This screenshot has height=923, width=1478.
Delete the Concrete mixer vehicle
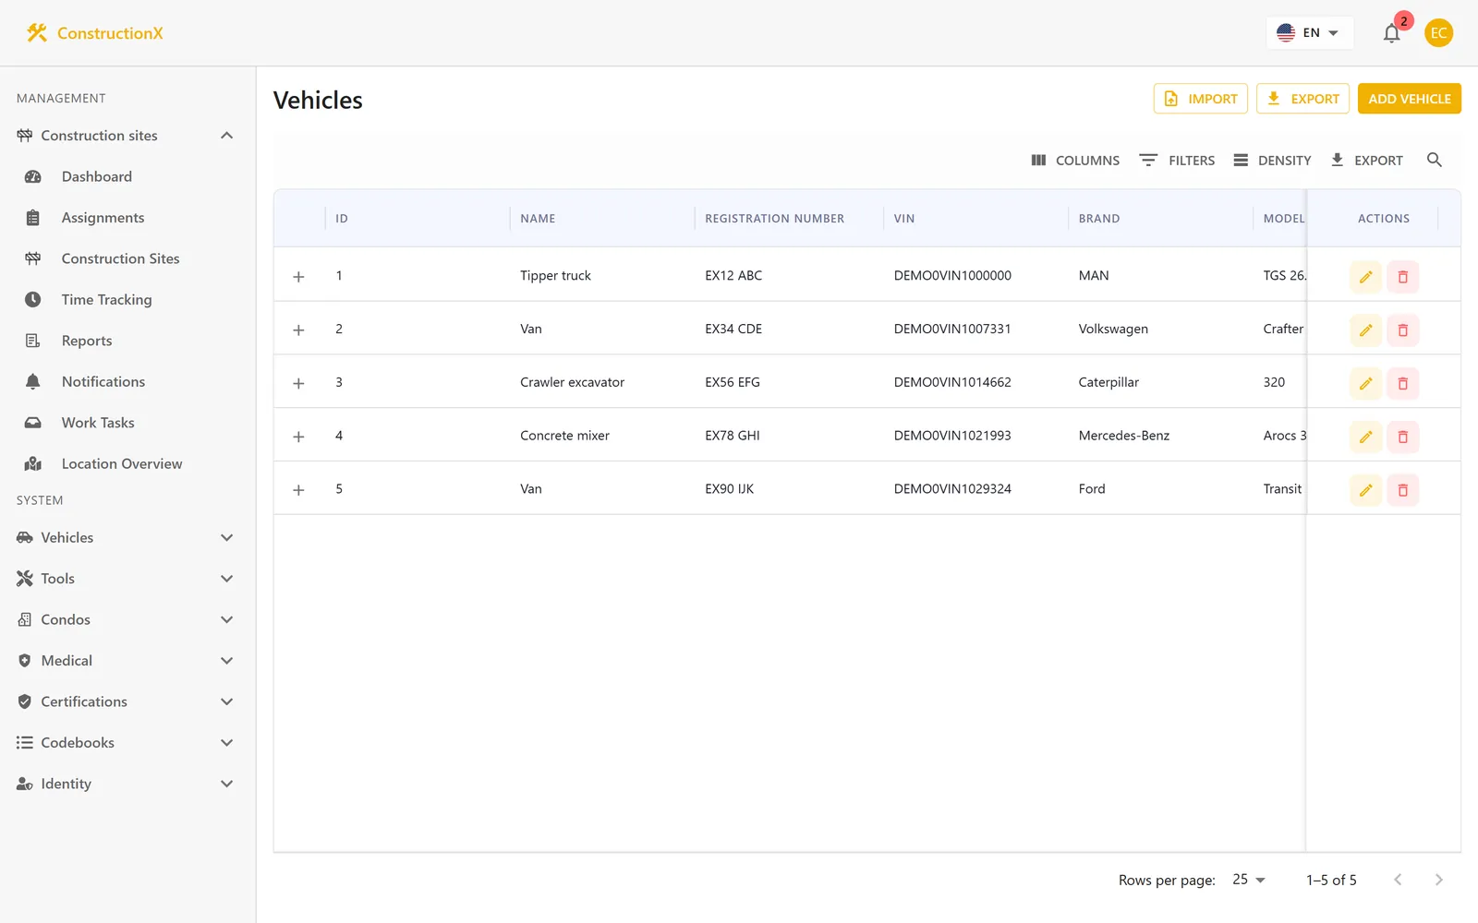point(1402,437)
